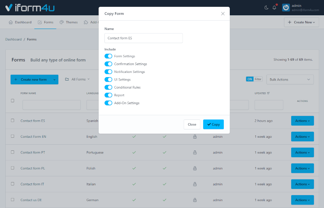Close the Copy Form dialog with X
The width and height of the screenshot is (324, 208).
coord(223,14)
